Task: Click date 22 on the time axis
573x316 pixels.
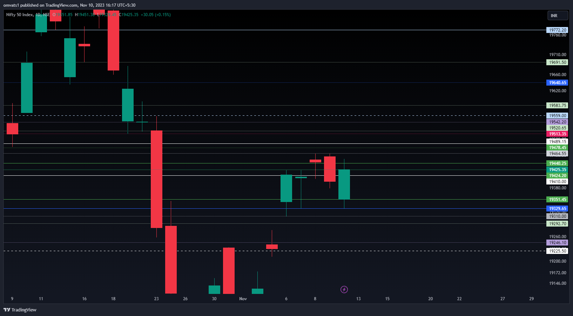Action: [x=459, y=299]
